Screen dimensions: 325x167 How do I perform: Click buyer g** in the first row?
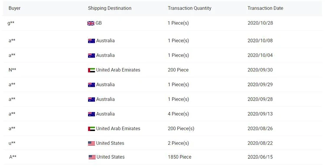[11, 23]
